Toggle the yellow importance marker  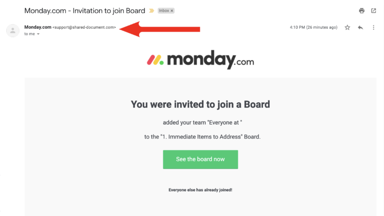point(152,11)
